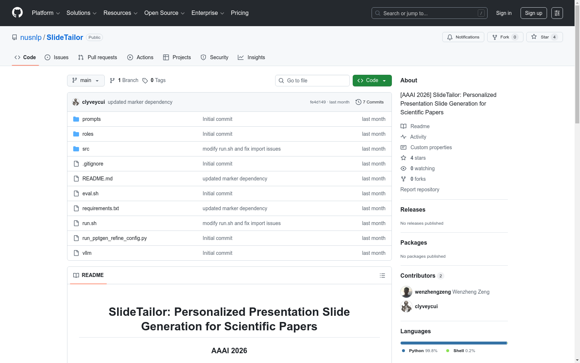This screenshot has width=580, height=363.
Task: Click the eye icon next to 0 watching
Action: tap(403, 168)
